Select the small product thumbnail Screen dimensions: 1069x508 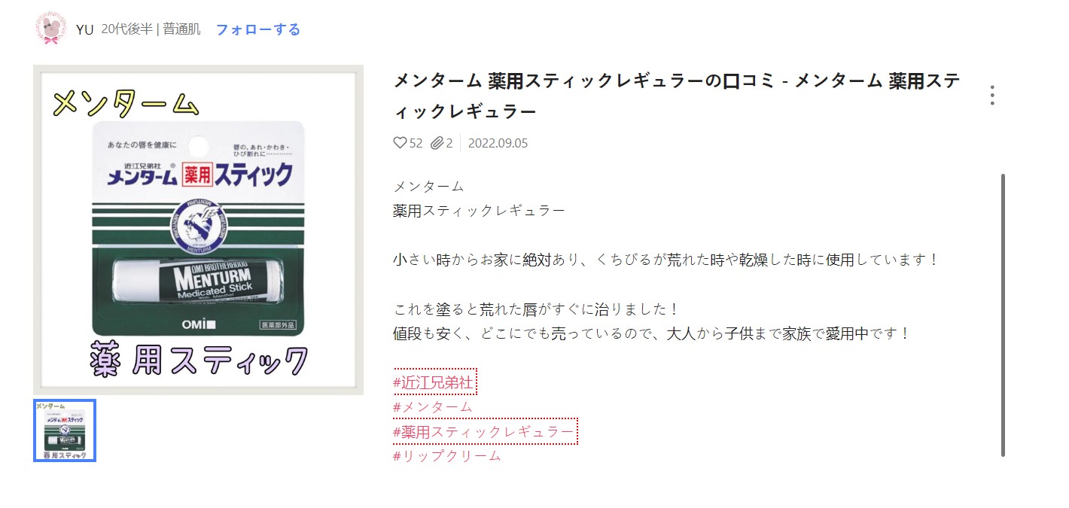pos(65,430)
